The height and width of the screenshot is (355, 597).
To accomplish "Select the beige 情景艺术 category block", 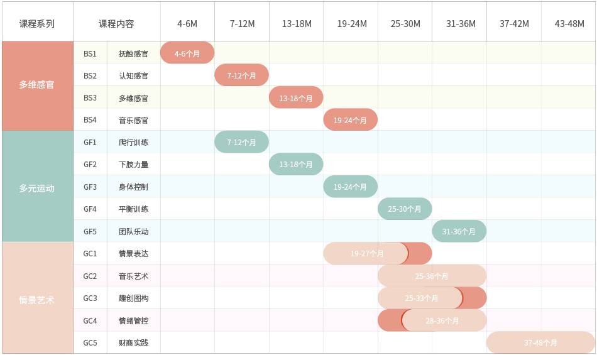I will (37, 300).
